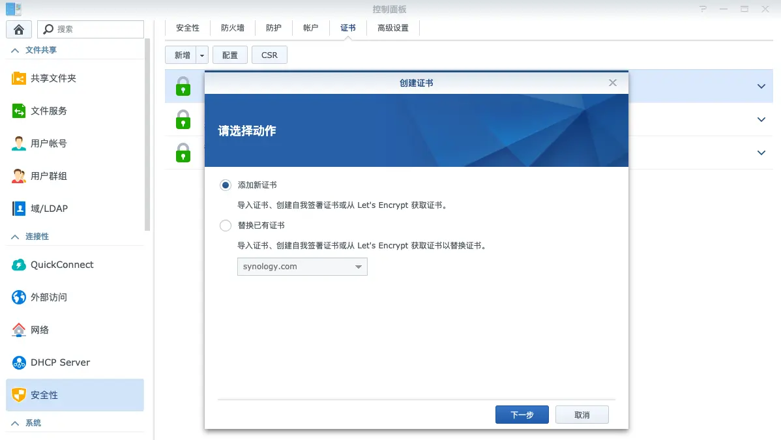Switch to the Advanced (高级设置) tab

point(393,28)
